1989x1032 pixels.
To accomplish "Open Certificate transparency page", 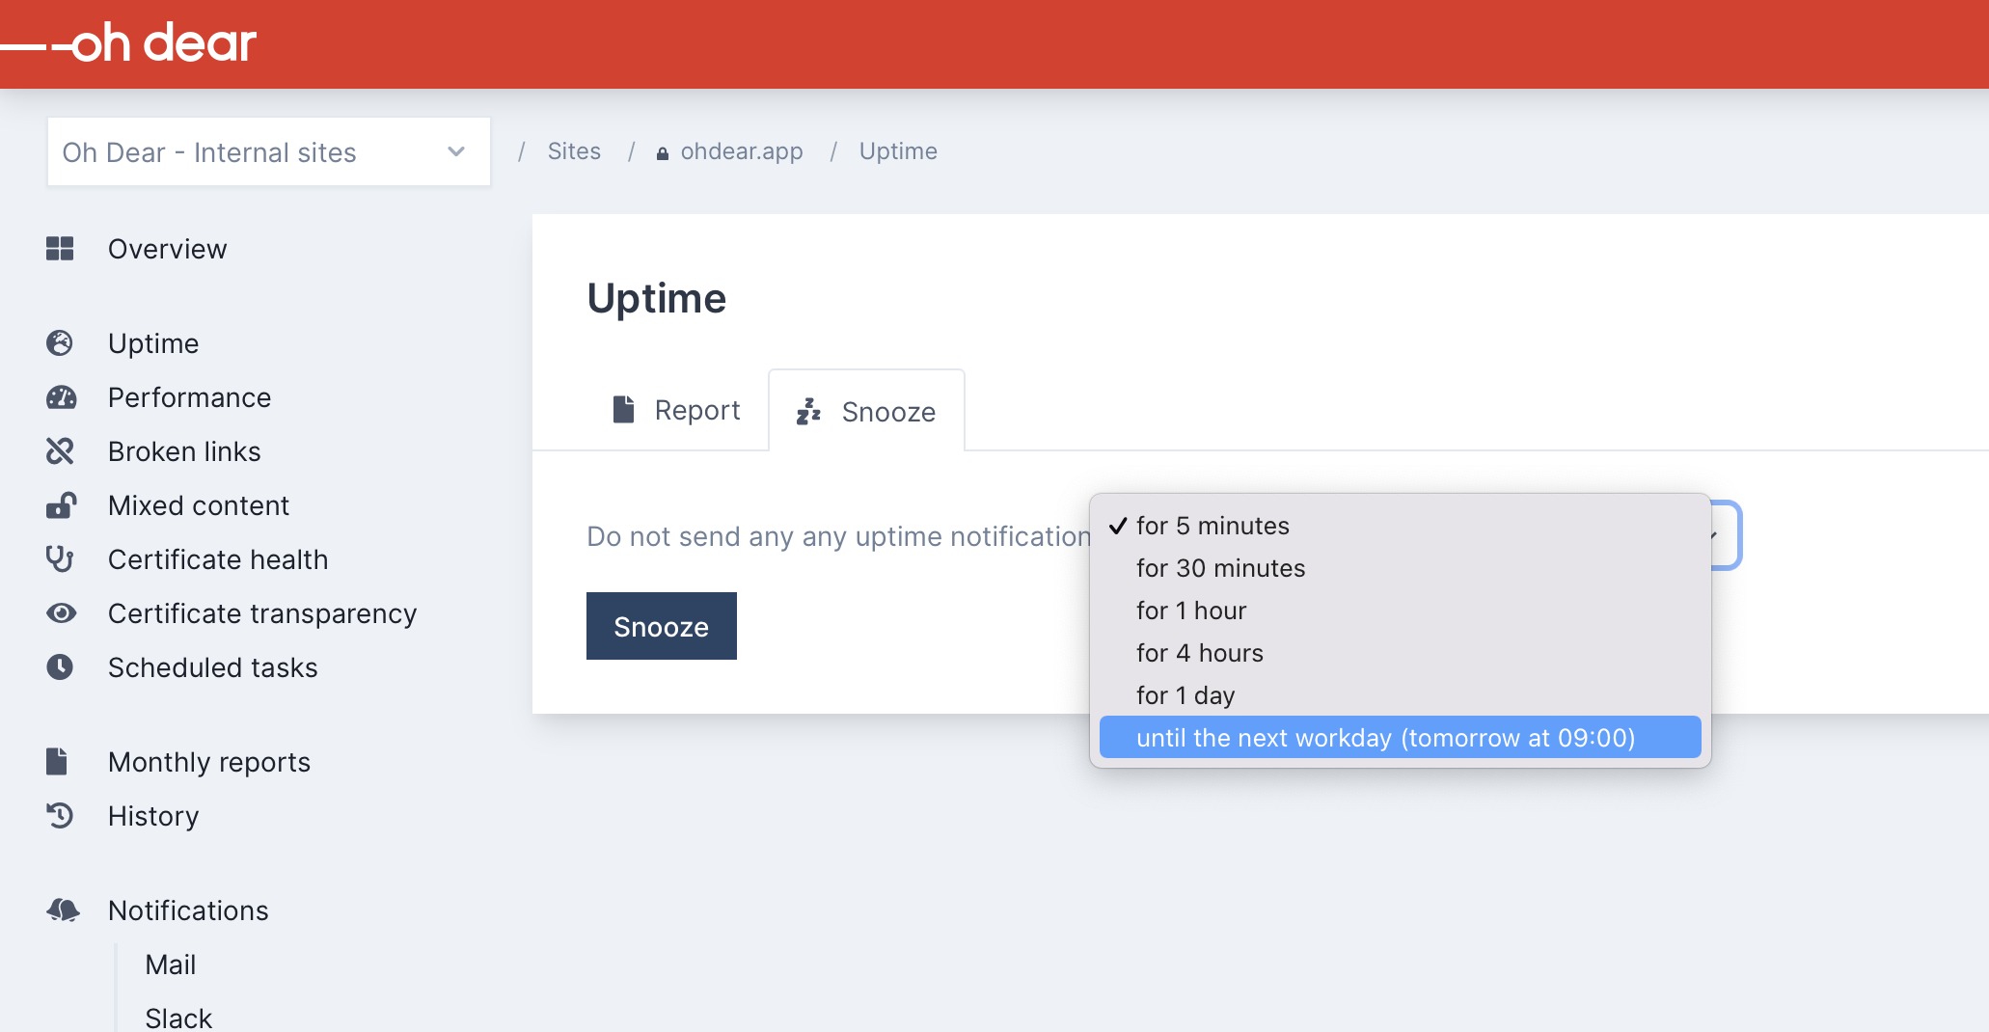I will point(262,613).
